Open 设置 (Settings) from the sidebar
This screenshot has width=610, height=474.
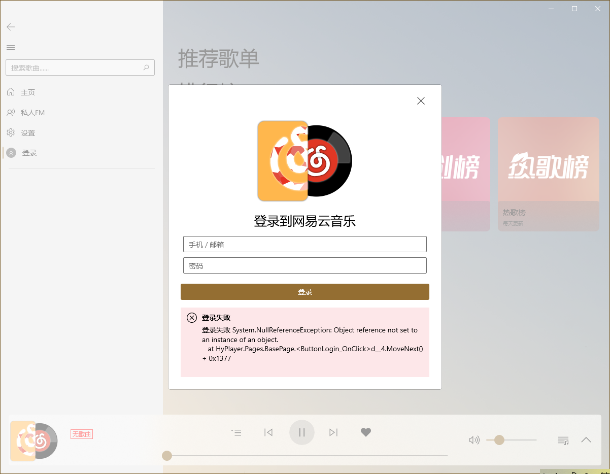coord(28,132)
